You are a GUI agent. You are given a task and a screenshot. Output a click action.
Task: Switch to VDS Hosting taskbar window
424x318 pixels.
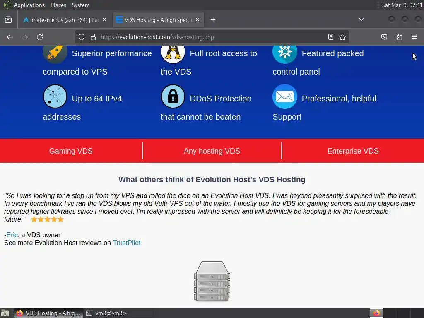point(49,313)
